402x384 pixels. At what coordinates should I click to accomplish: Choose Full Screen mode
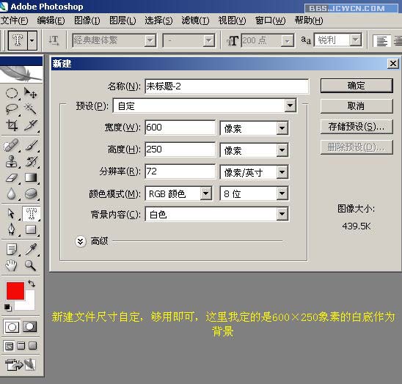(x=32, y=346)
